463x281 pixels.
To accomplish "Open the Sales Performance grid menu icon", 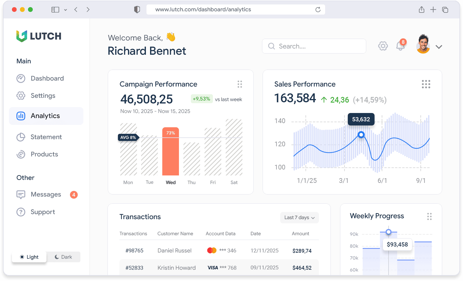I will (426, 84).
